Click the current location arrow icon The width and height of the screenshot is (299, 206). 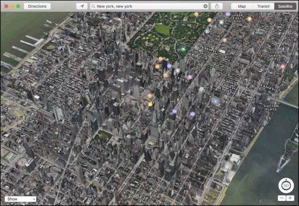[82, 6]
